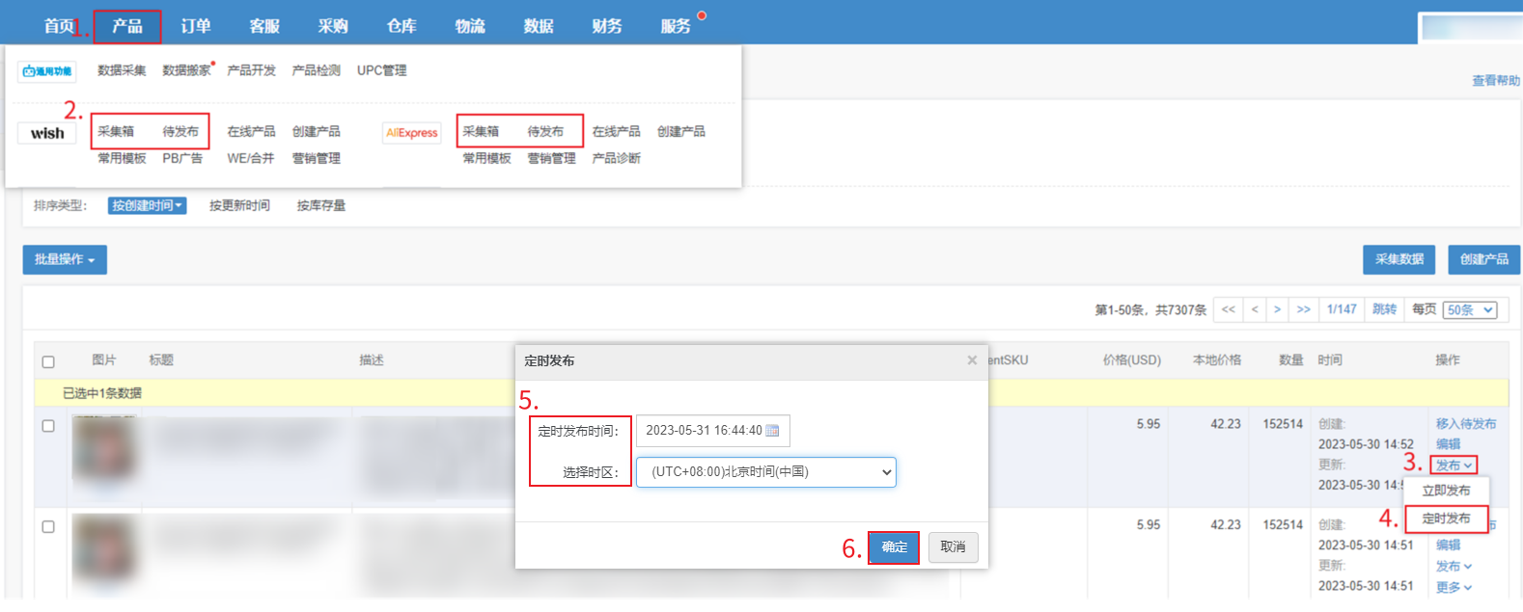Click the 通用功能 icon in the dropdown menu
Viewport: 1523px width, 612px height.
tap(46, 71)
